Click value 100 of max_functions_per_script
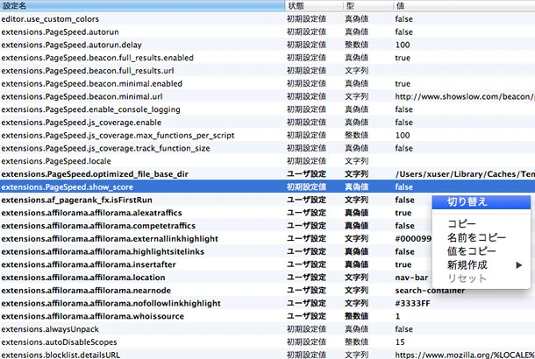The height and width of the screenshot is (359, 535). [x=403, y=136]
